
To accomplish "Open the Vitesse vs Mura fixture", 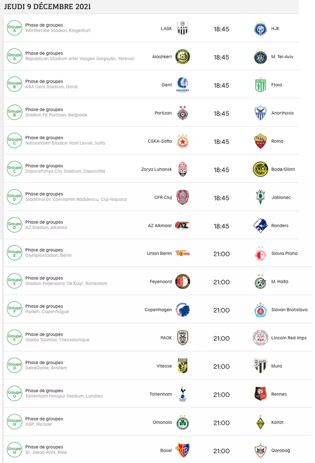I will [x=157, y=366].
